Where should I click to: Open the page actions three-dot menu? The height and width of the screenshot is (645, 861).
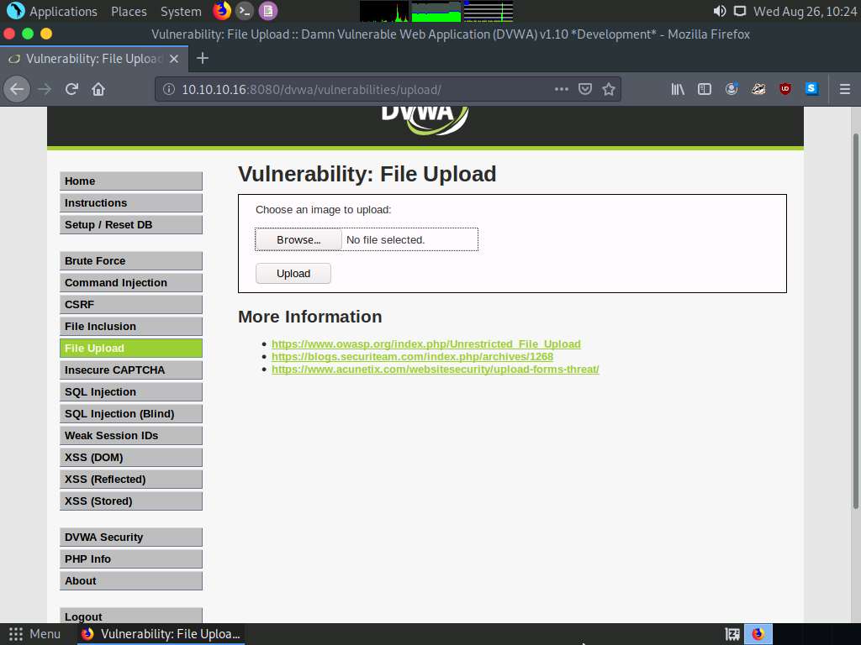[561, 89]
